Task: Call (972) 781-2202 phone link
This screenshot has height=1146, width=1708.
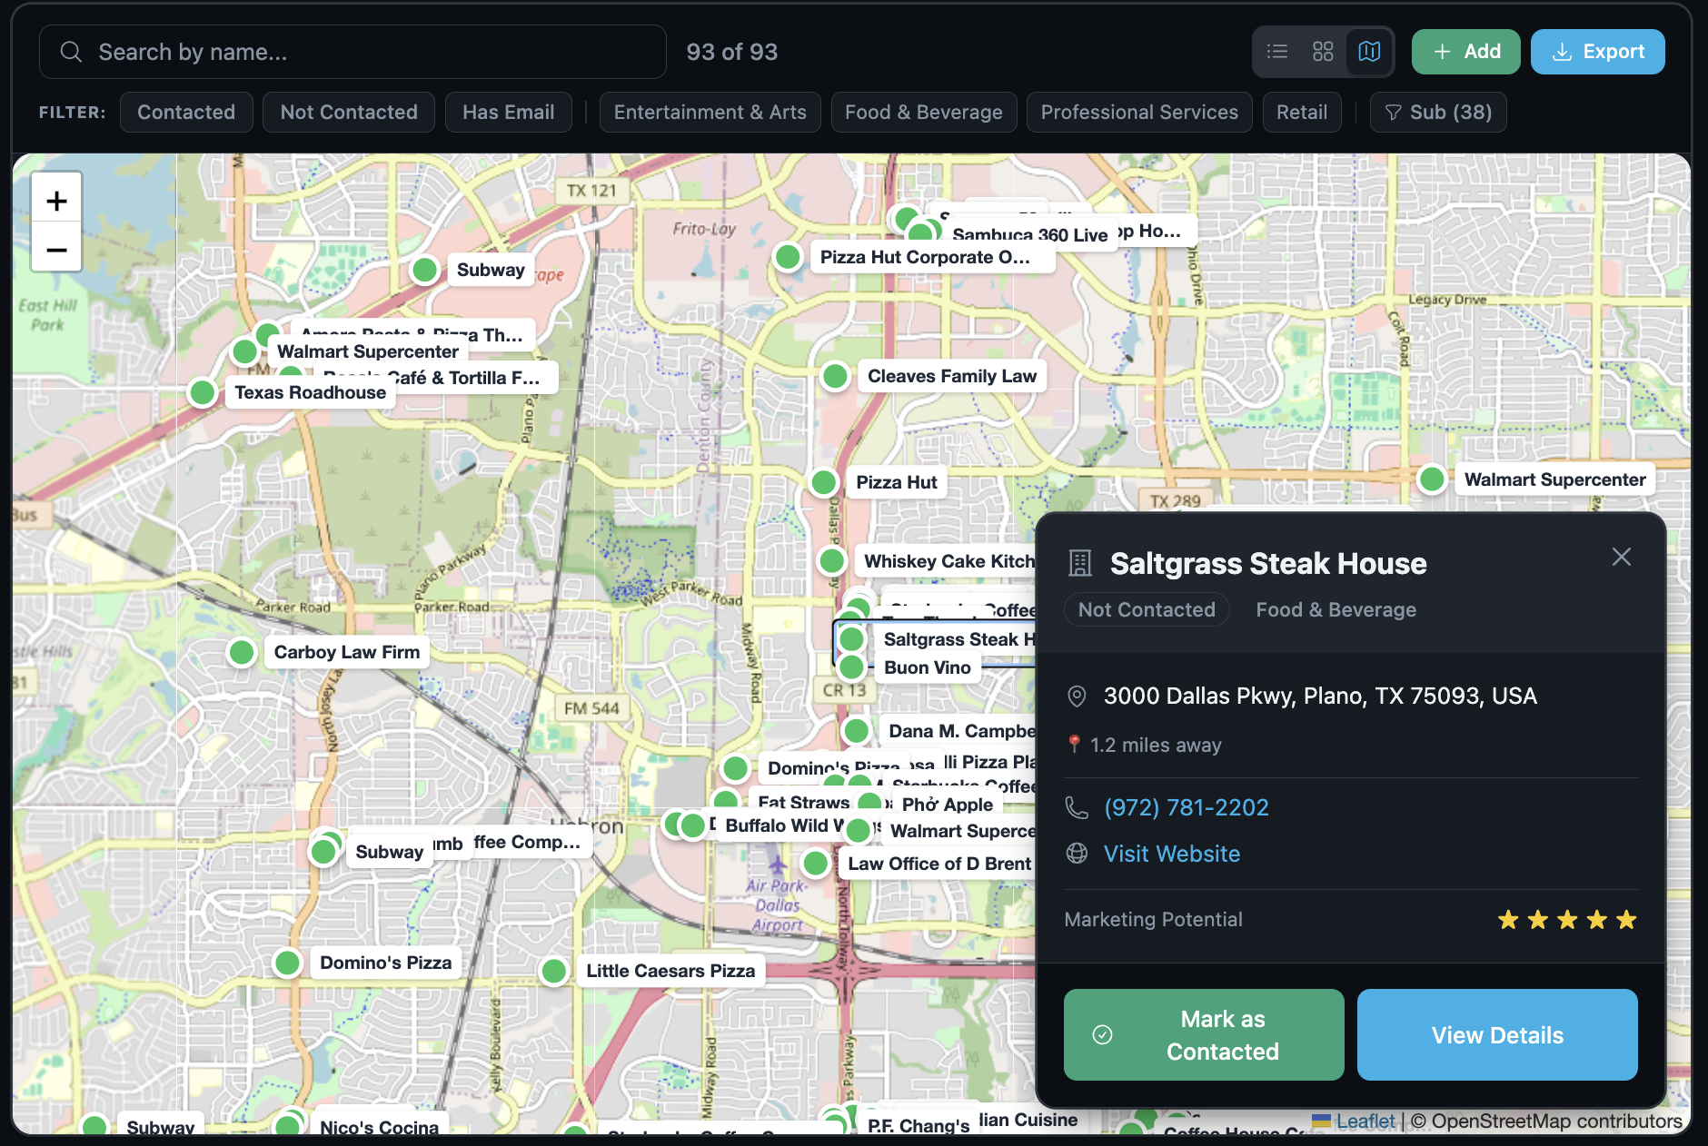Action: point(1186,807)
